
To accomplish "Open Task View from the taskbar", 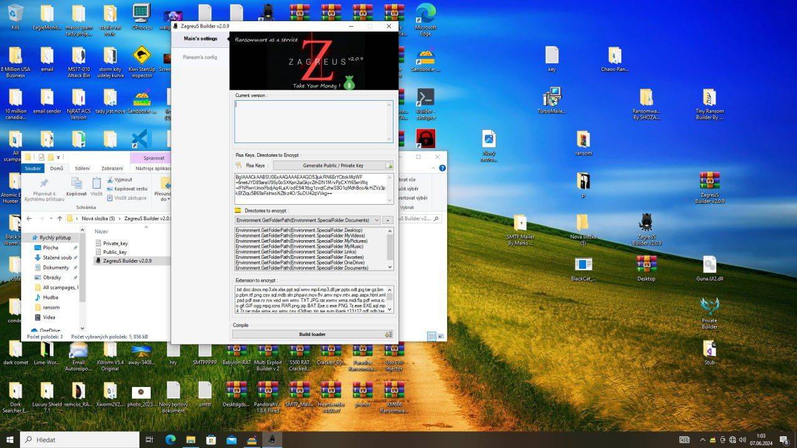I will [149, 439].
